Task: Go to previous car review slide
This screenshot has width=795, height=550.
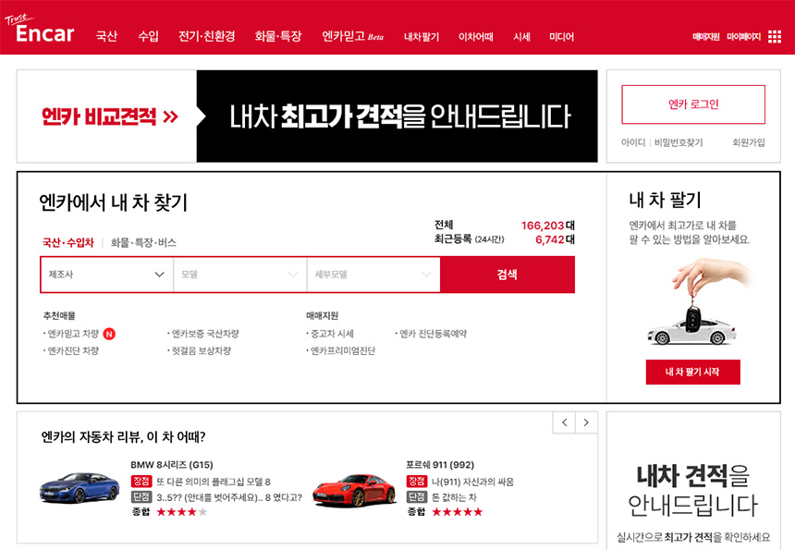Action: click(x=564, y=422)
